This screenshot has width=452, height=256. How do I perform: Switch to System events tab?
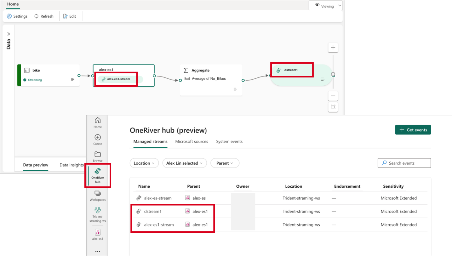[x=229, y=141]
